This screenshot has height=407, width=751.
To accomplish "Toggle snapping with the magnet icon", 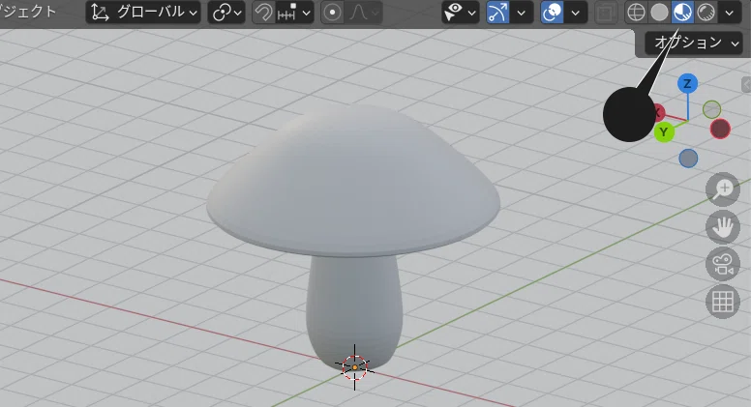I will [264, 13].
